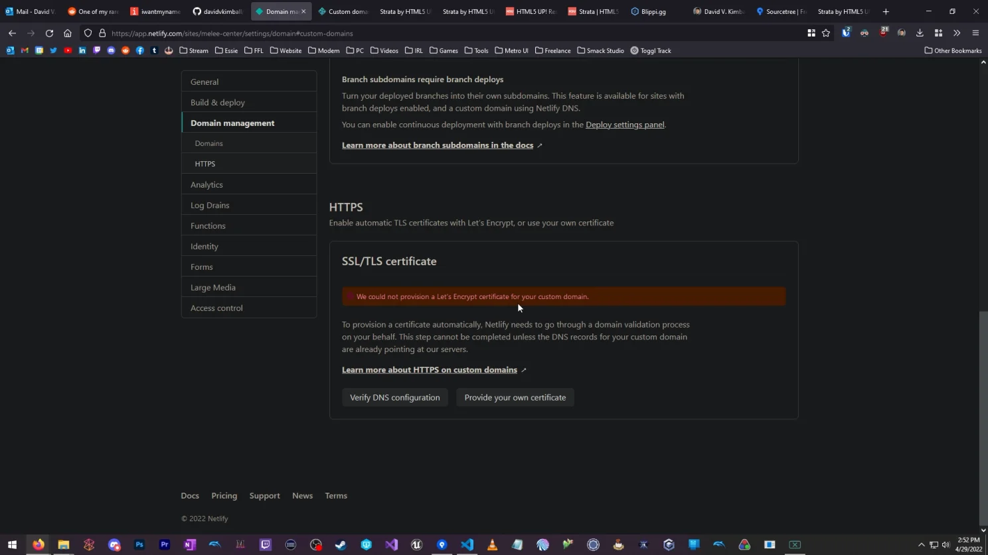Click the Firefox account avatar icon
The height and width of the screenshot is (555, 988).
pyautogui.click(x=901, y=33)
